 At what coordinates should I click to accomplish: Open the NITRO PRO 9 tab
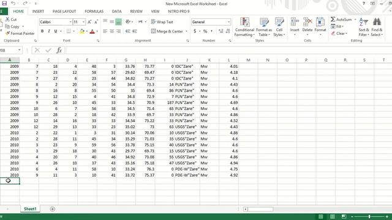coord(179,12)
